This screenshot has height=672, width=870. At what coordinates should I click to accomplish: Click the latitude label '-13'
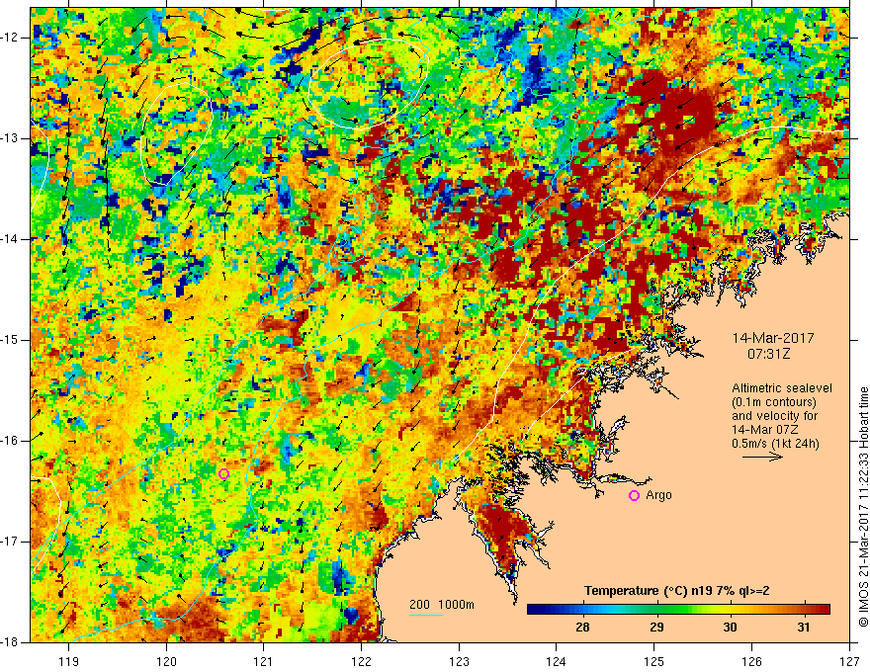pos(10,138)
